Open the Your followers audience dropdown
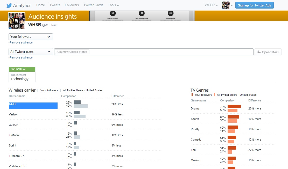The image size is (288, 169). click(31, 37)
